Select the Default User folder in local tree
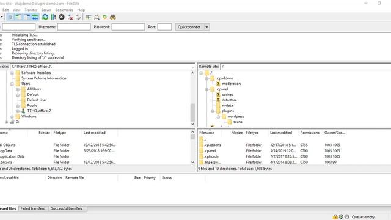The height and width of the screenshot is (220, 391). tap(37, 100)
